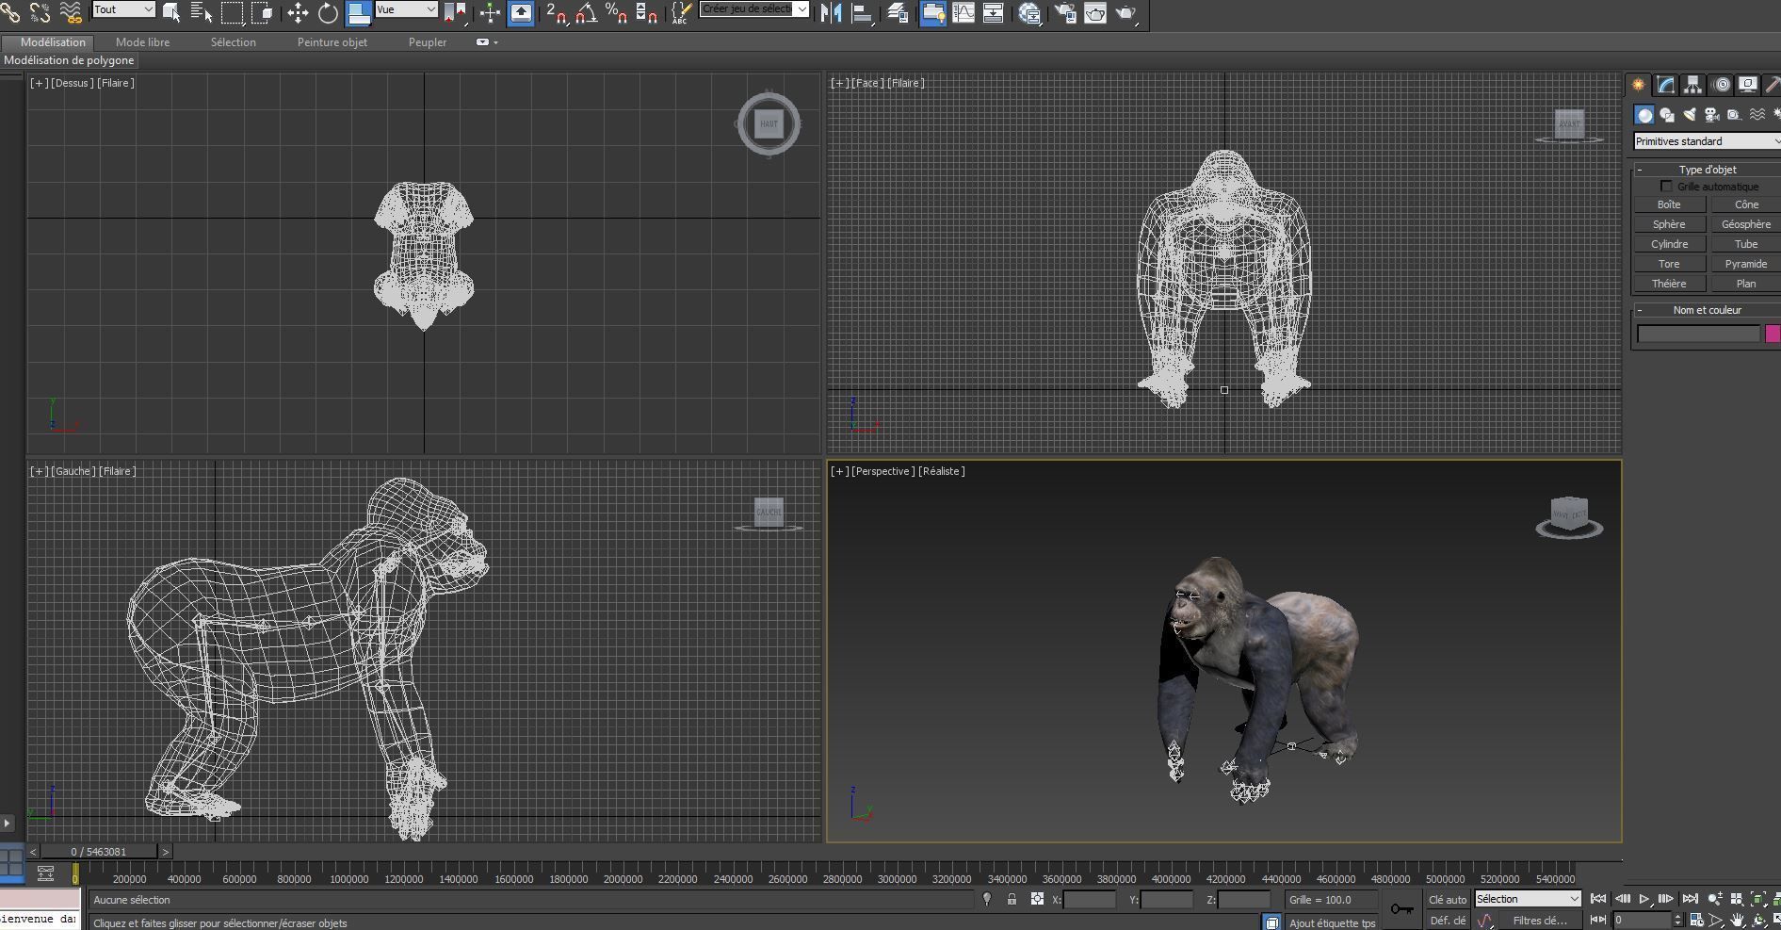Open the 'Tout' selection filter dropdown

click(123, 9)
